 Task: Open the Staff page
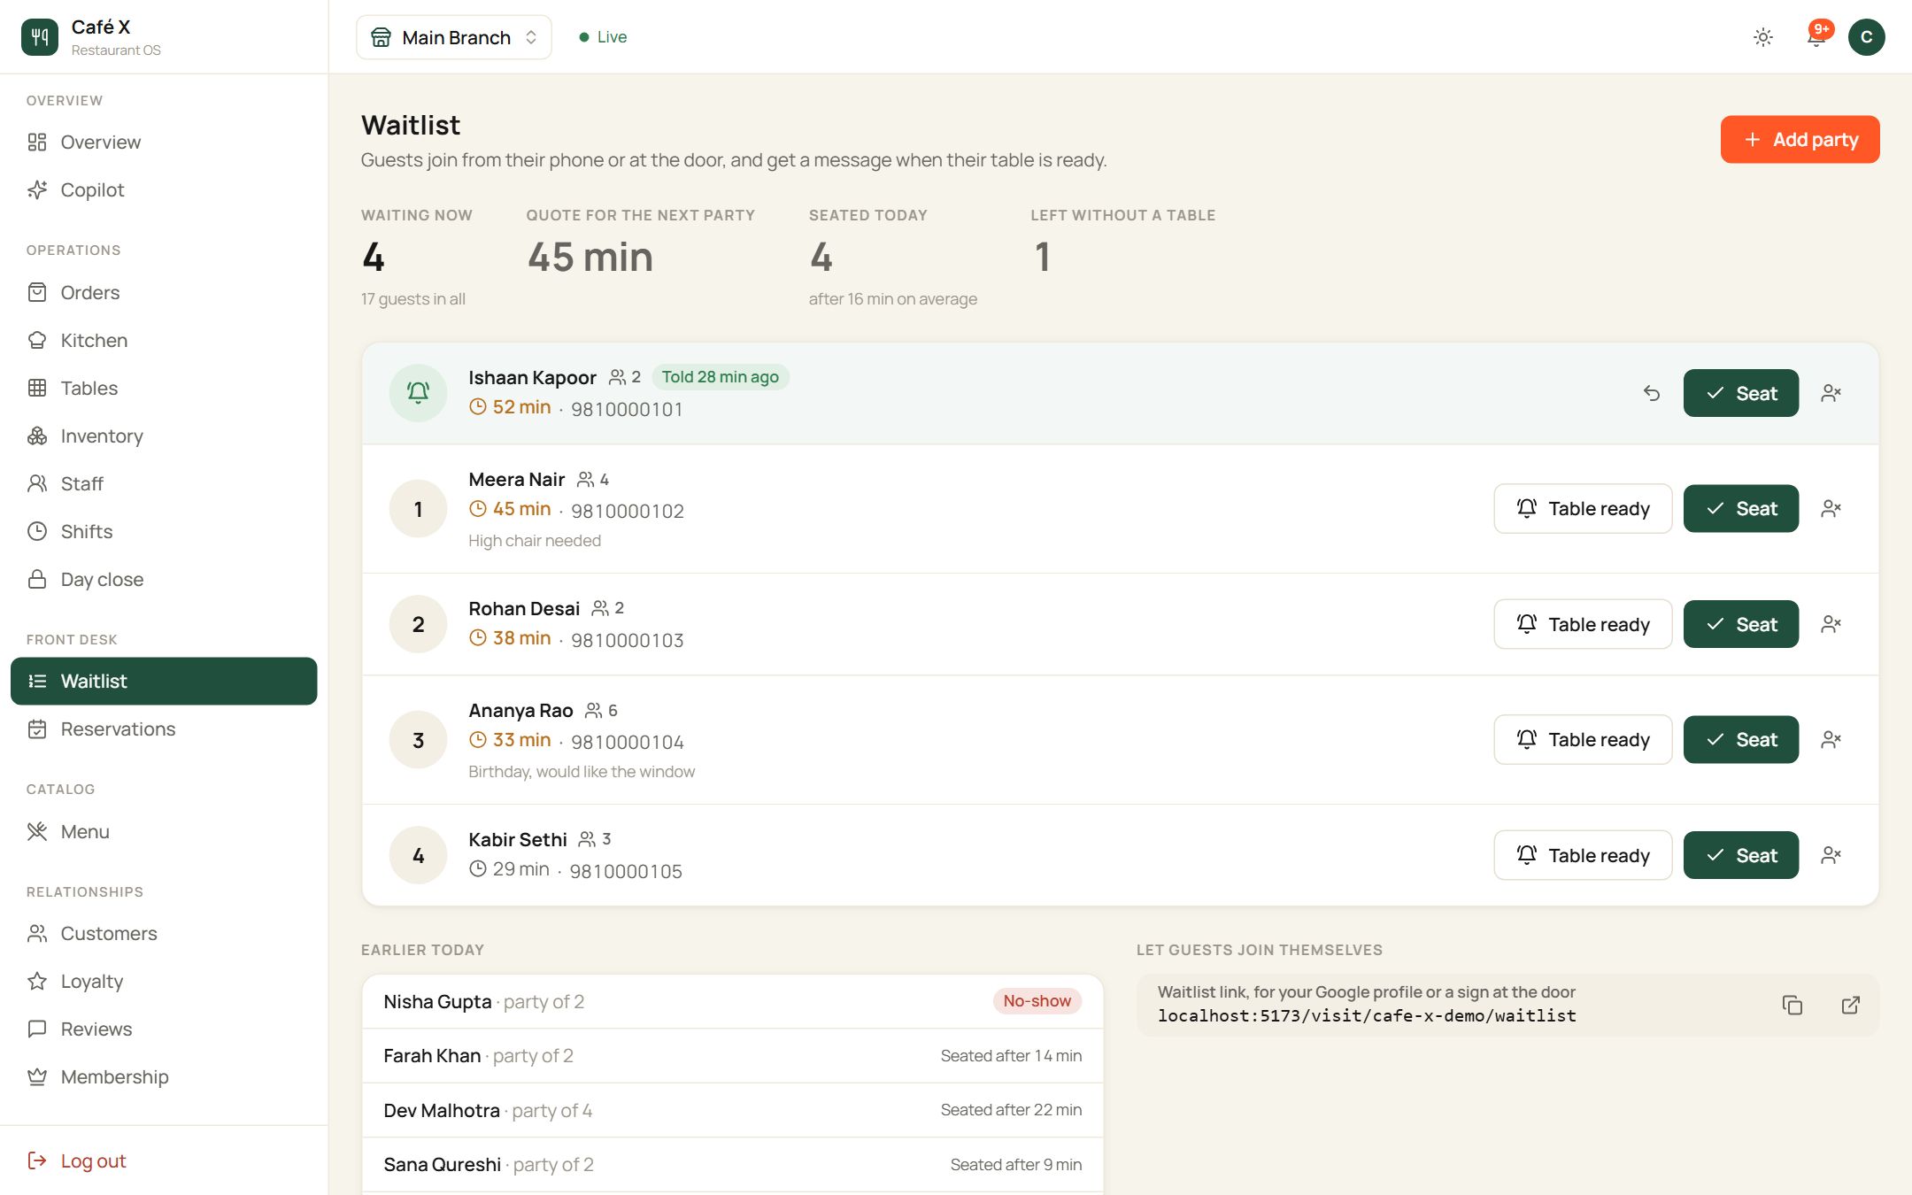pos(164,483)
